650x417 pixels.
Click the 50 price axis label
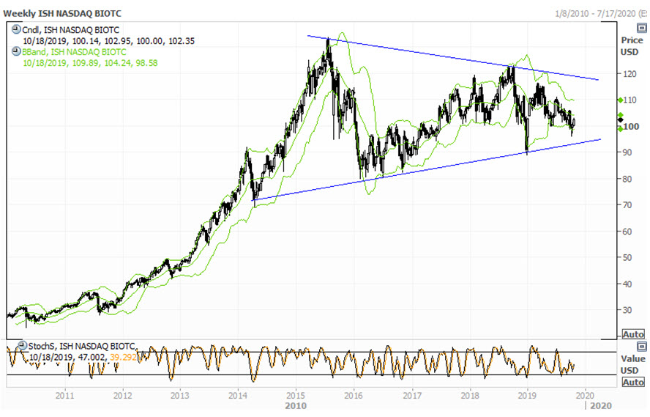click(x=627, y=258)
